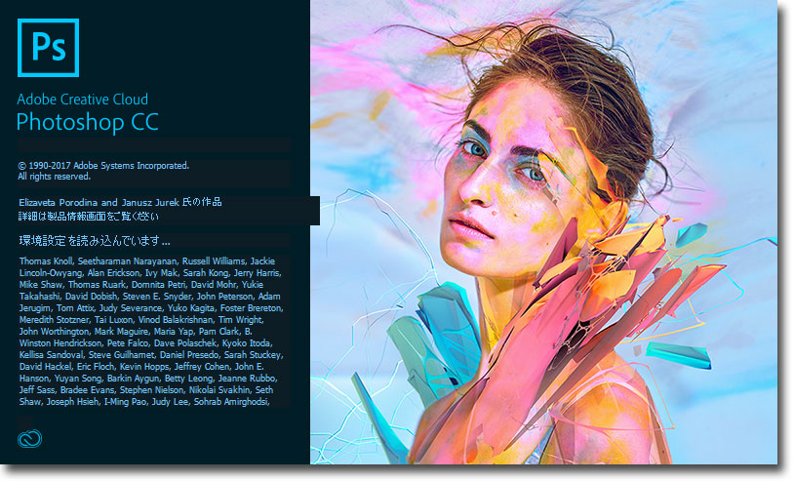Click the Photoshop CC title text
This screenshot has width=794, height=481.
pos(88,123)
